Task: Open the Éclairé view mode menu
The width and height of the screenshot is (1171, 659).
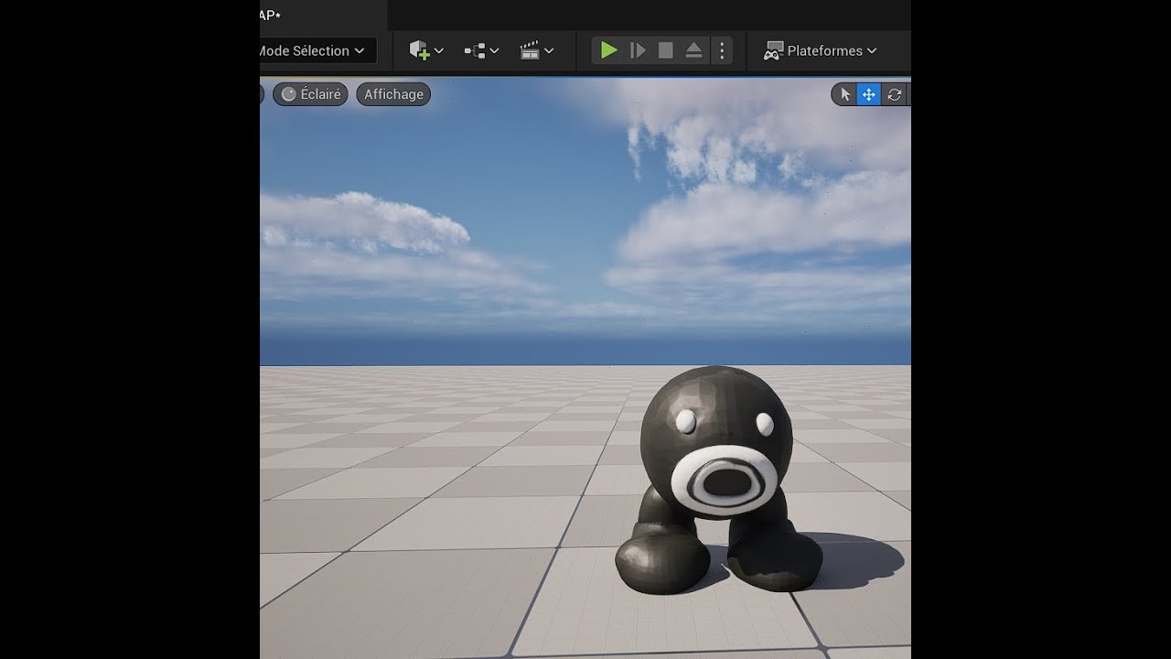Action: point(310,94)
